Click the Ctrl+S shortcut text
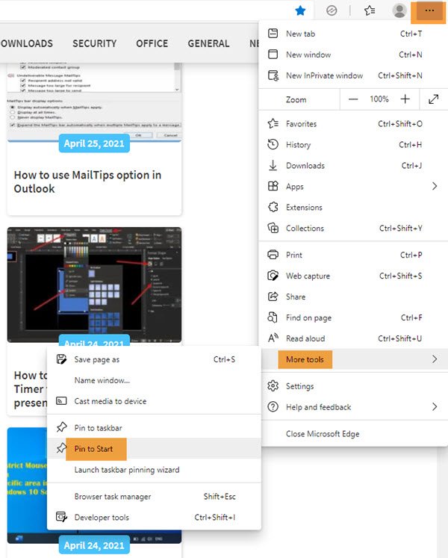 coord(224,359)
